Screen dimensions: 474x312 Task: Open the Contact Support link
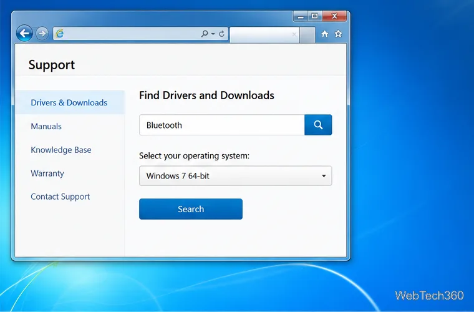60,197
